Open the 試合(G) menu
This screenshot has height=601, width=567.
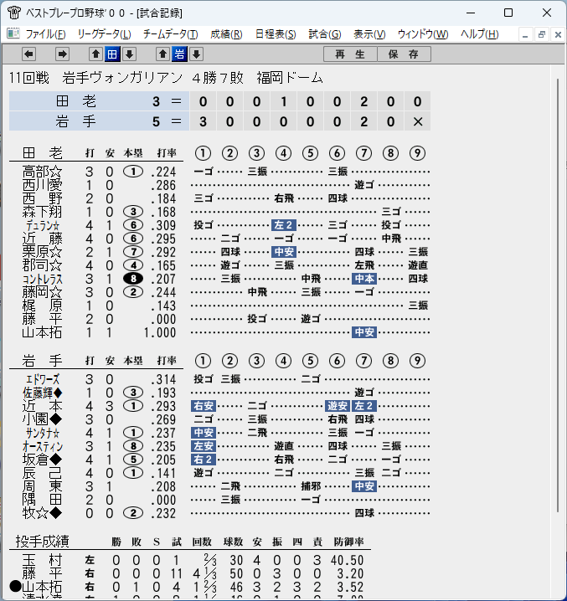click(325, 34)
